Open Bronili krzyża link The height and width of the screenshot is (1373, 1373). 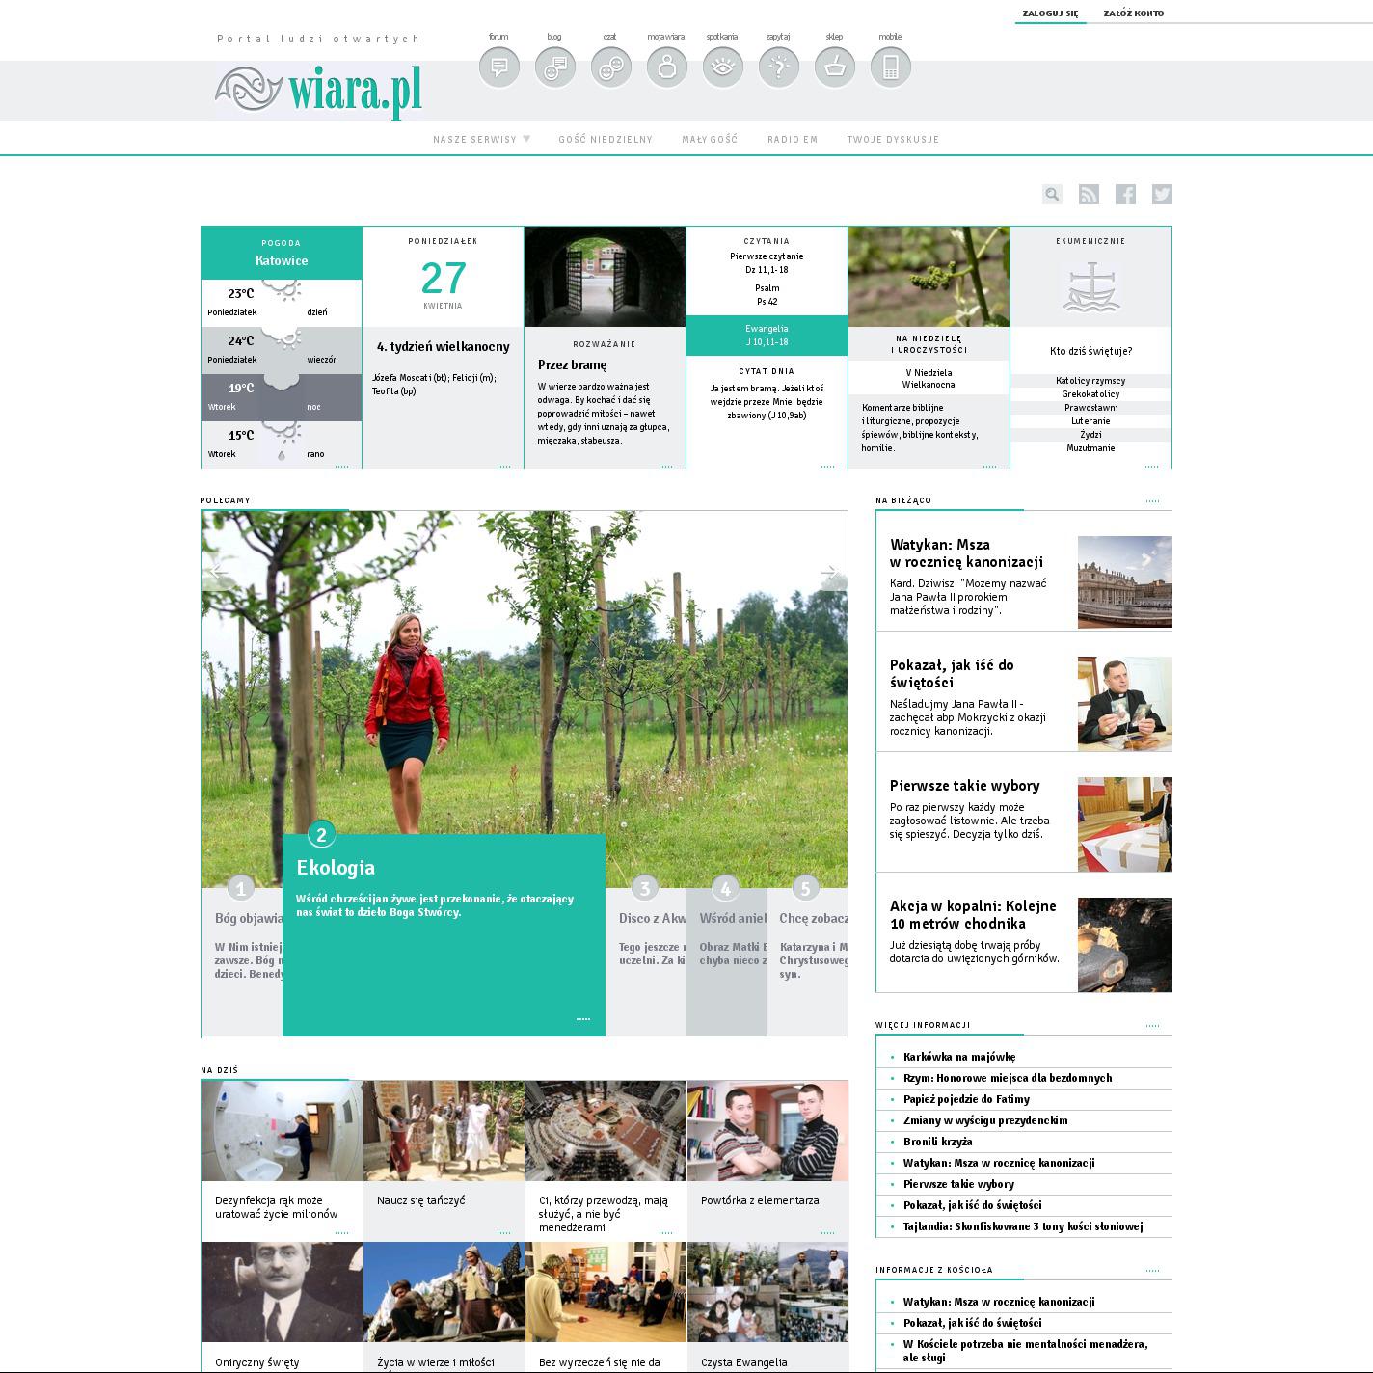938,1142
